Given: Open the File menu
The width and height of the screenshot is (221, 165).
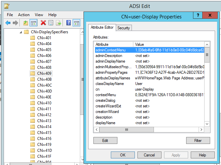Looking at the screenshot, I should tap(10, 15).
